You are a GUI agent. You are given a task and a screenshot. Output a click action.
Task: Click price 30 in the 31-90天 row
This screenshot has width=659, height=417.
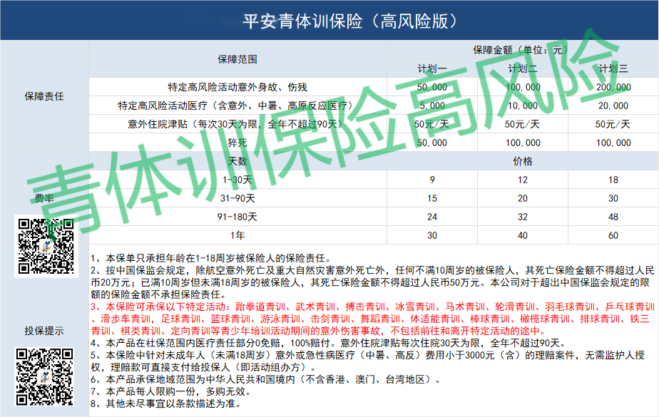coord(613,198)
